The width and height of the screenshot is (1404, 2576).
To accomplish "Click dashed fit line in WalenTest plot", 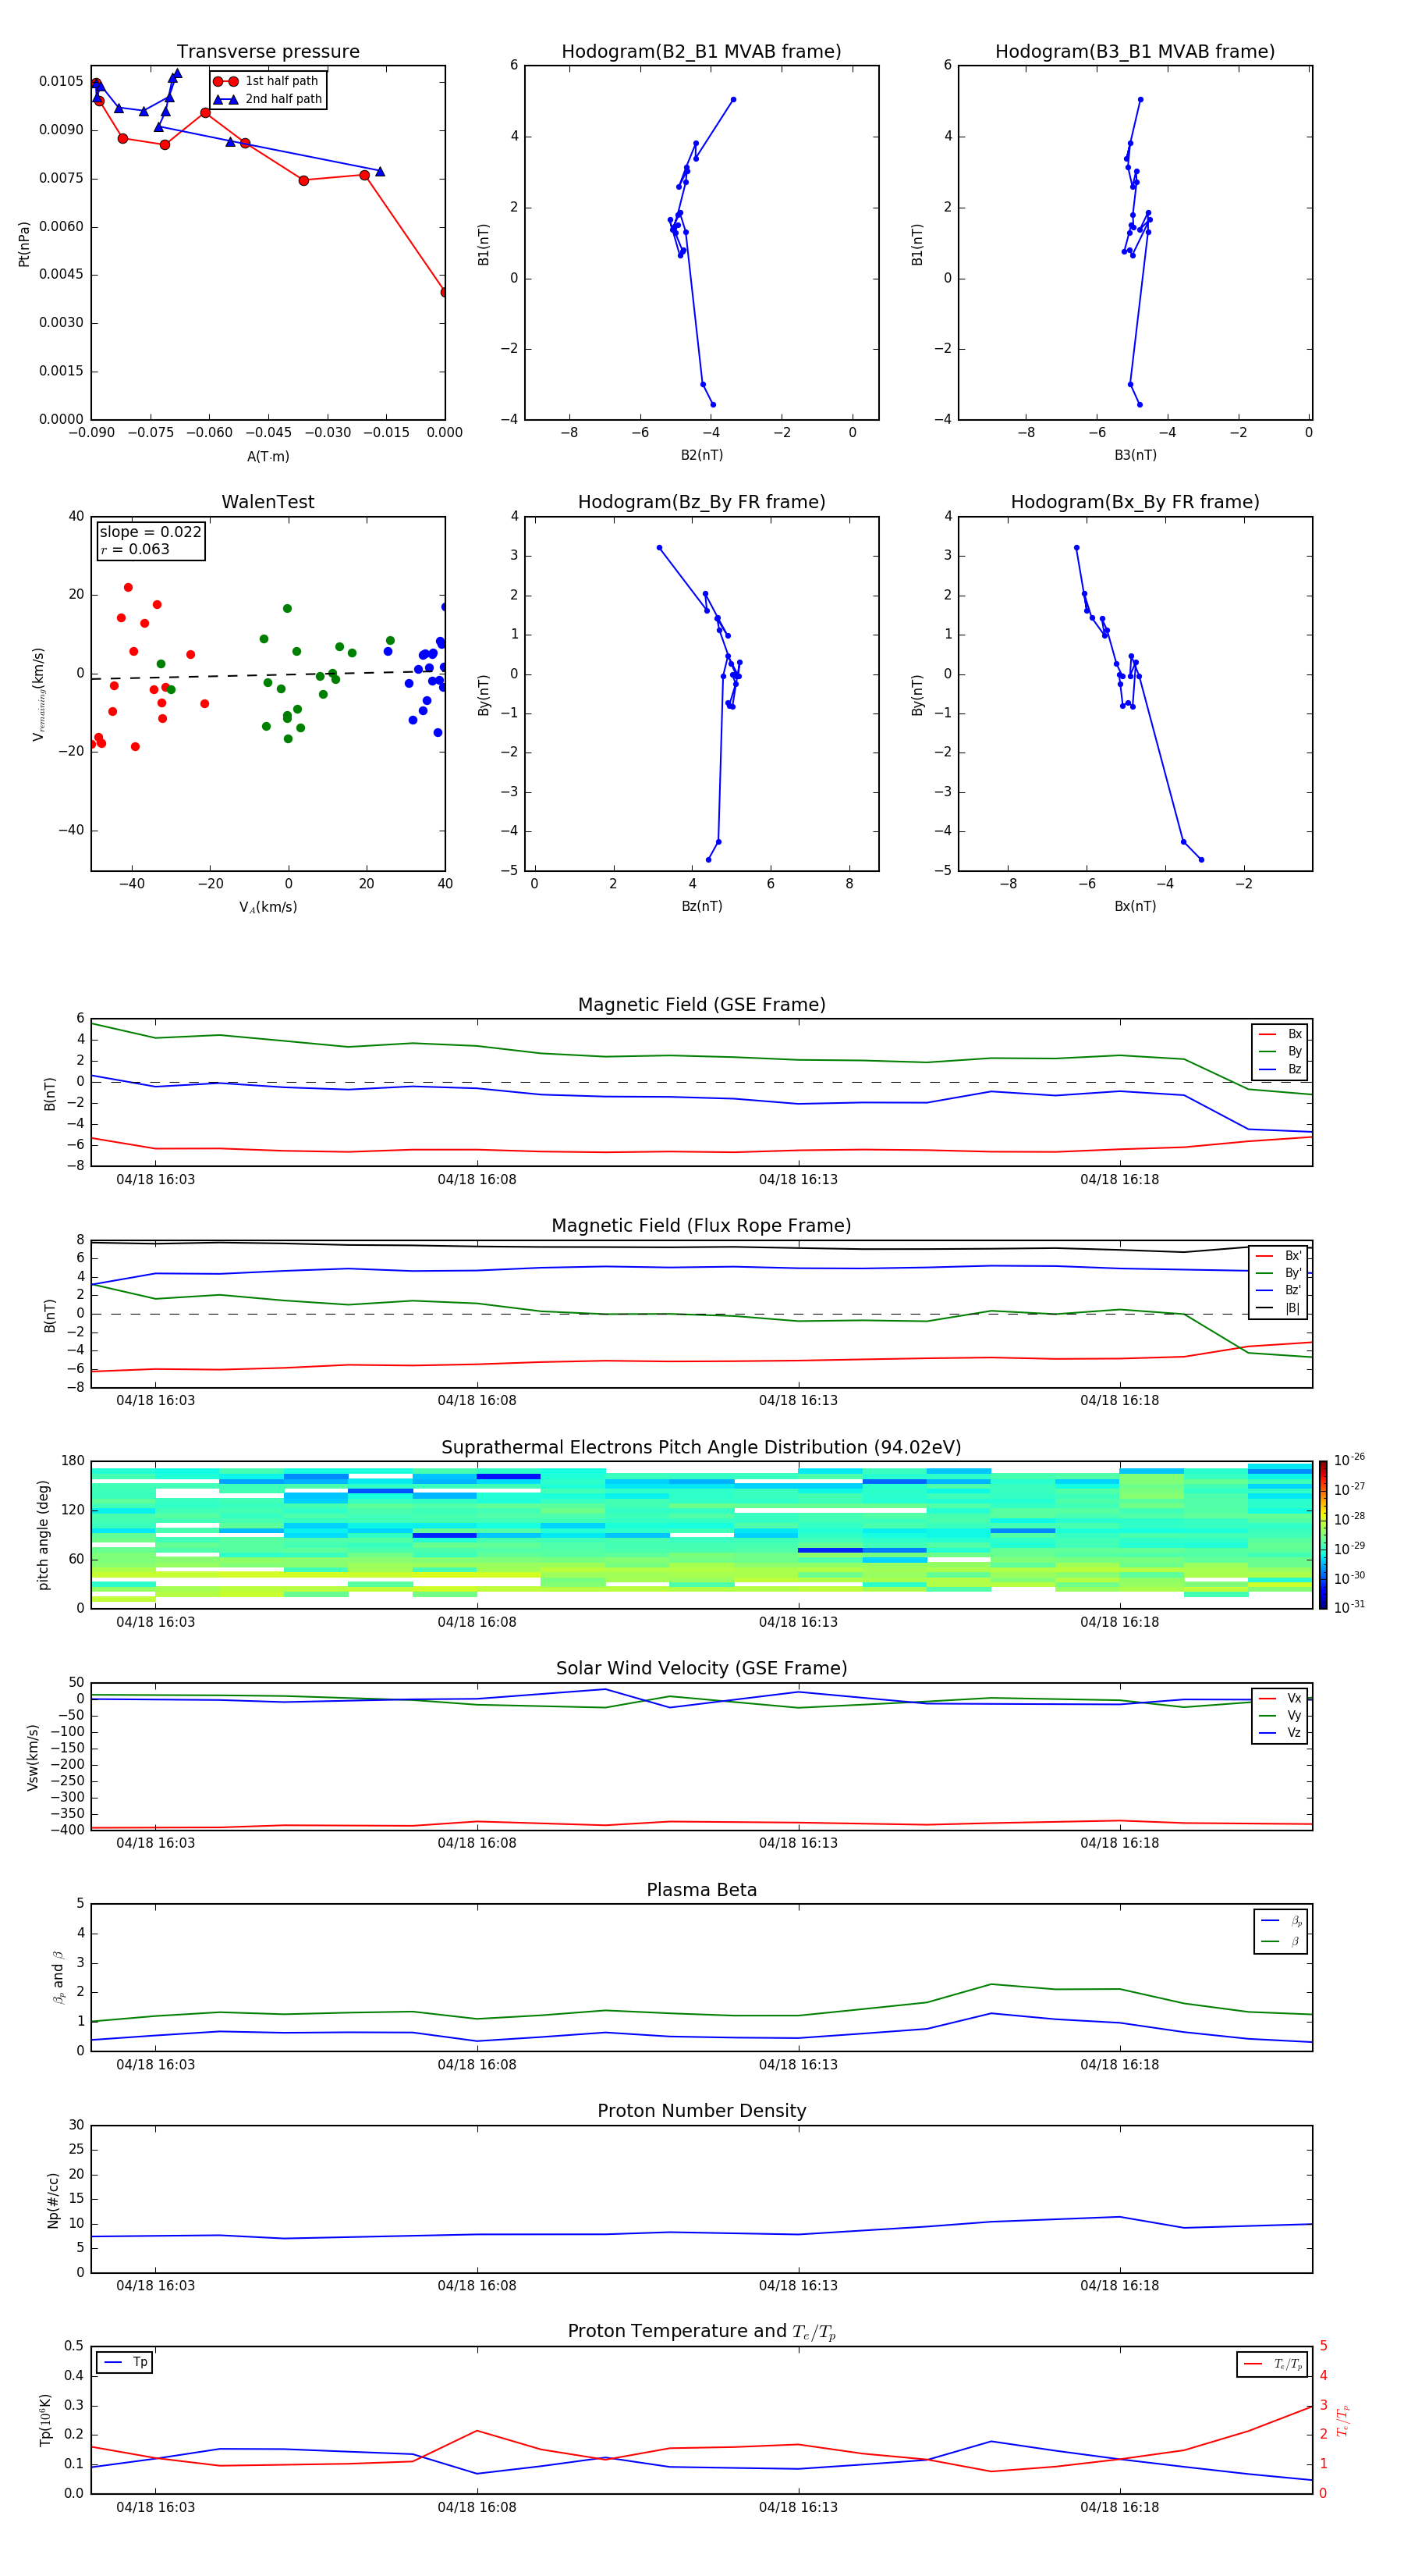I will coord(268,675).
